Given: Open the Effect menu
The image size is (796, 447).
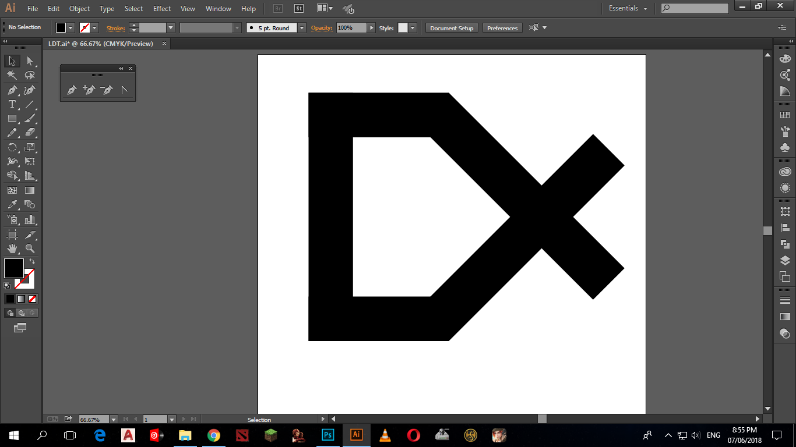Looking at the screenshot, I should (162, 9).
